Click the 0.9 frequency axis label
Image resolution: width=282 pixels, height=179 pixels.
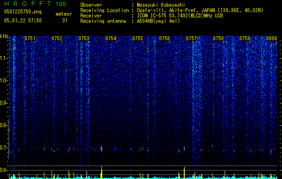tap(4, 103)
